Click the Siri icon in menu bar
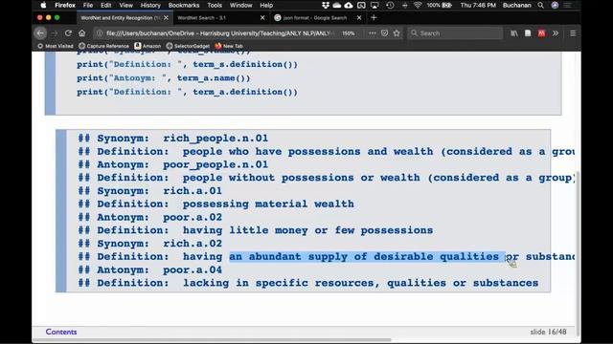This screenshot has height=344, width=613. (555, 5)
